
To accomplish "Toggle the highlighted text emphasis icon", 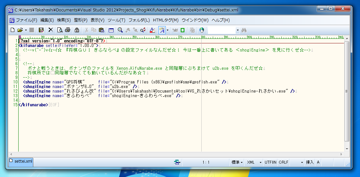I will [162, 30].
